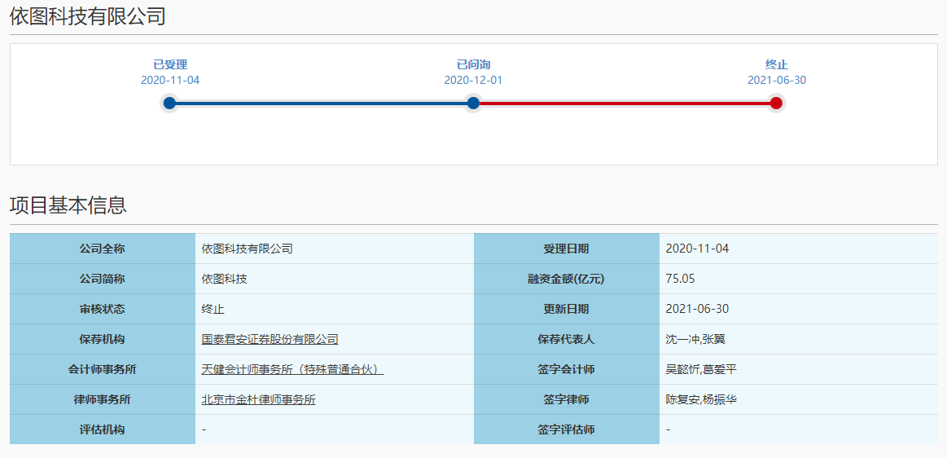Click the red progress bar segment
This screenshot has height=458, width=947.
click(625, 103)
